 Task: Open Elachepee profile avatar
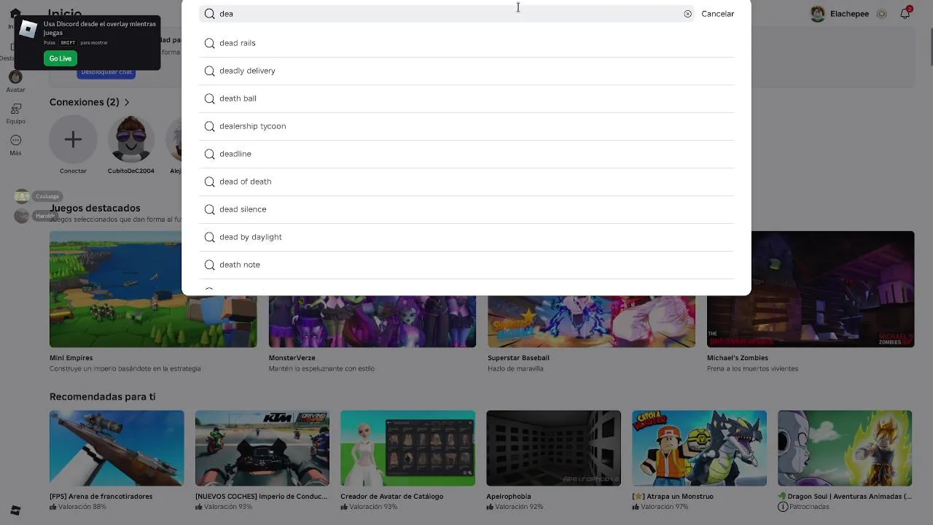tap(818, 14)
